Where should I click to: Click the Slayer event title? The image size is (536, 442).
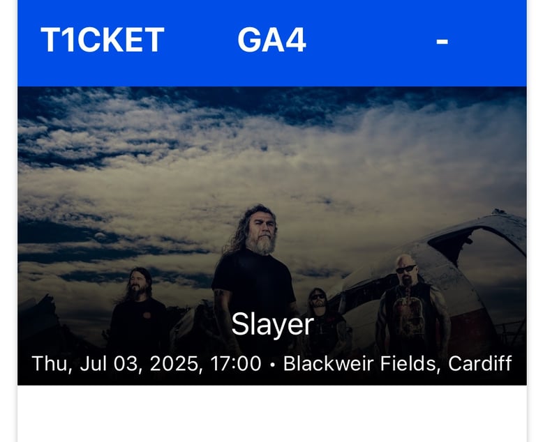point(272,324)
